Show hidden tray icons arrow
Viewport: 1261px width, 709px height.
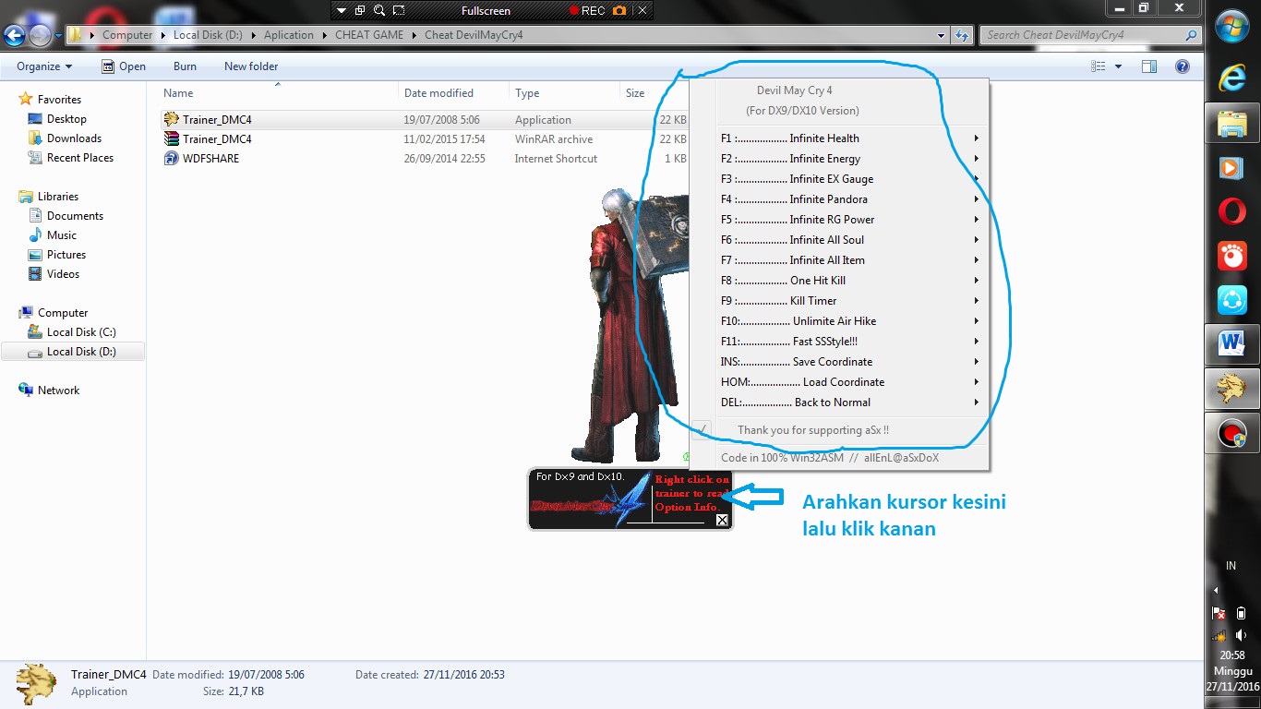point(1216,590)
